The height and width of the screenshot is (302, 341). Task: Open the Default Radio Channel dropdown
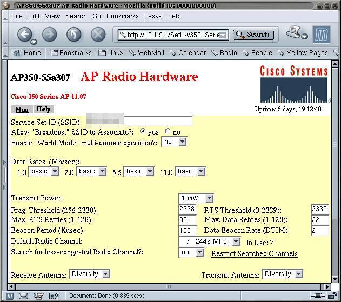pyautogui.click(x=210, y=241)
